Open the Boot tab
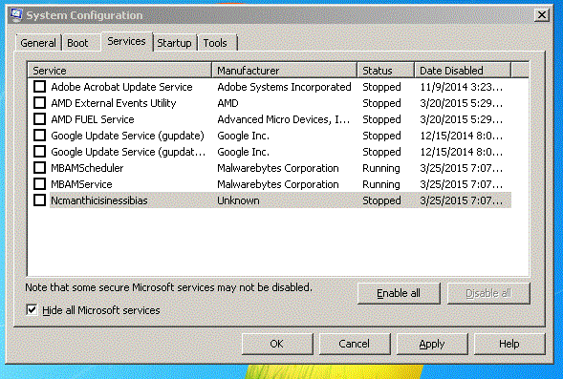 [x=77, y=43]
